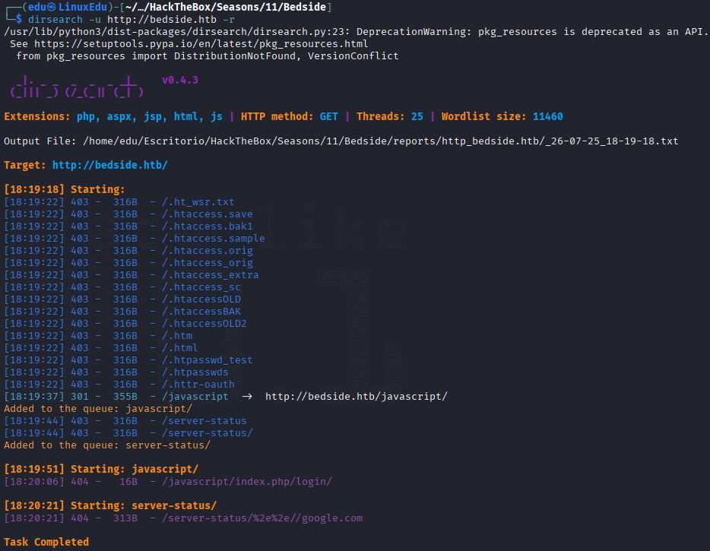Click the /javascript/index.php/login/ result path

[247, 482]
